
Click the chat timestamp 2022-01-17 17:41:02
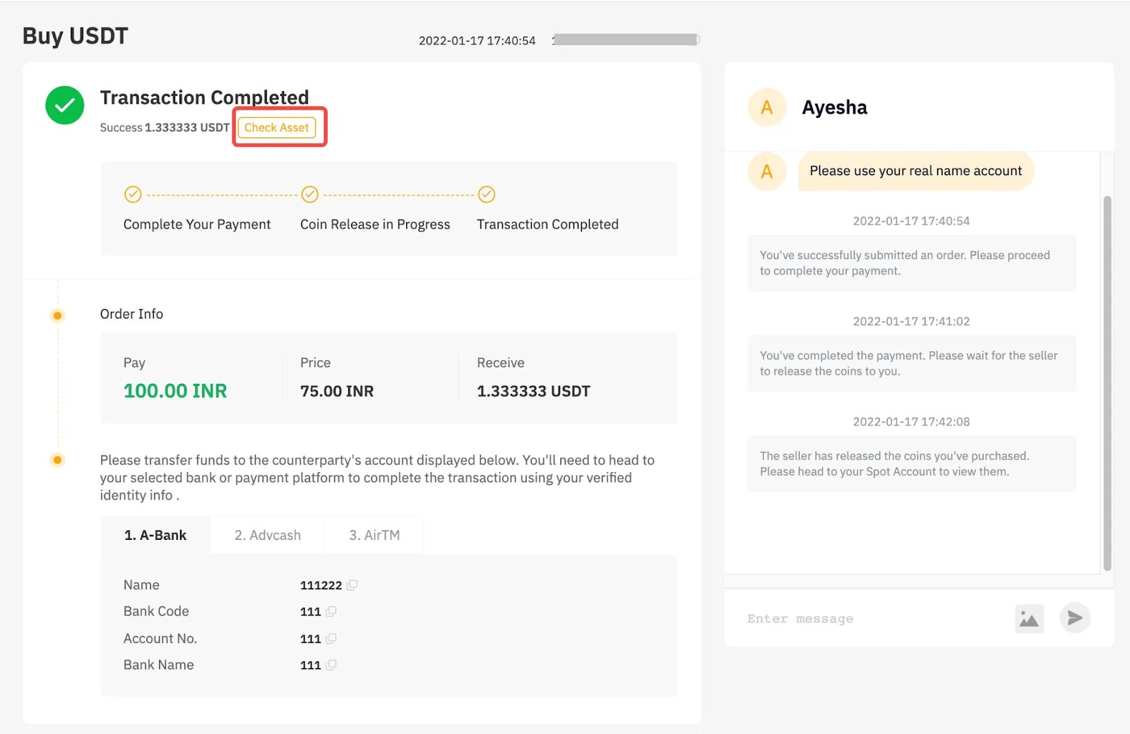click(911, 322)
